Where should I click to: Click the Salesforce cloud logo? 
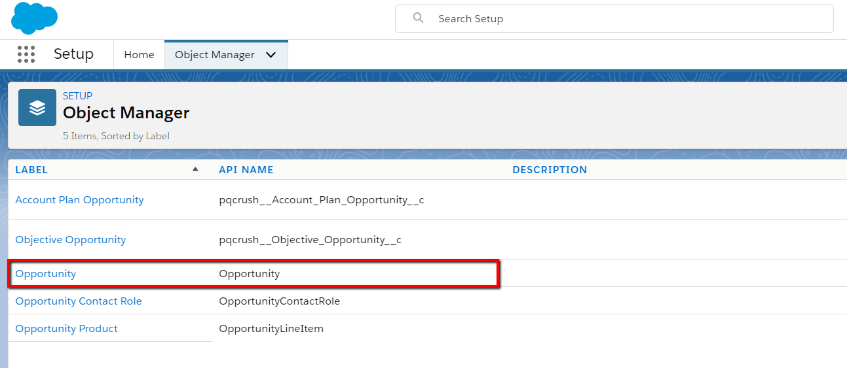click(34, 18)
